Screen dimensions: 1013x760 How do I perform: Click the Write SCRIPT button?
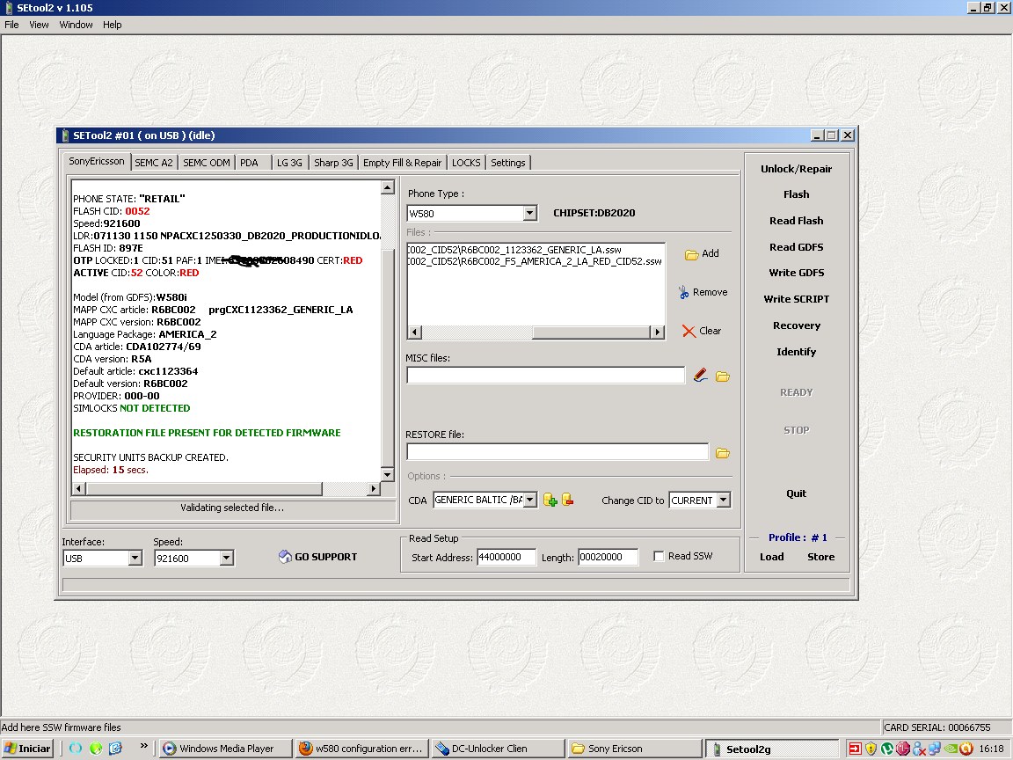[x=796, y=299]
